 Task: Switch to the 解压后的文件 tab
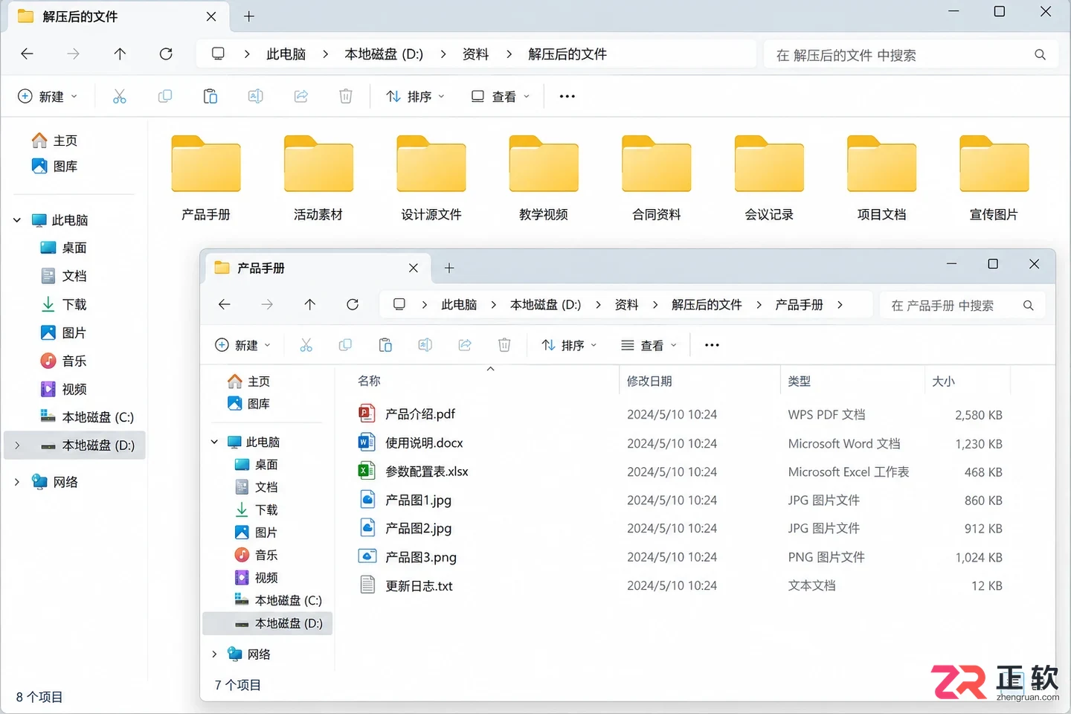[x=117, y=16]
